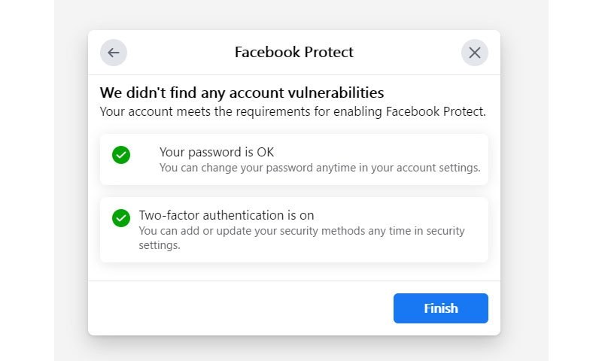Click the Finish button
The image size is (602, 361).
[x=441, y=308]
